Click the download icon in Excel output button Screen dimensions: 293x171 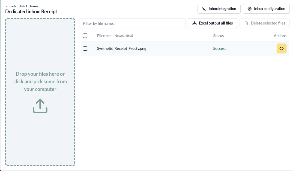pyautogui.click(x=195, y=23)
